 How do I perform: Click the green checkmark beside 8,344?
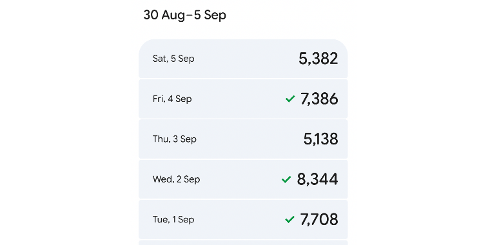[x=286, y=179]
